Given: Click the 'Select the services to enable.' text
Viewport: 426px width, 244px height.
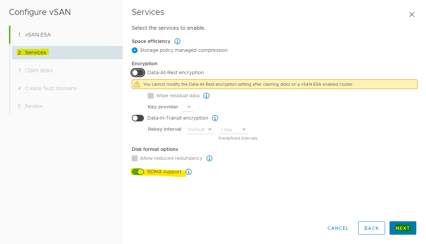Looking at the screenshot, I should pyautogui.click(x=169, y=28).
